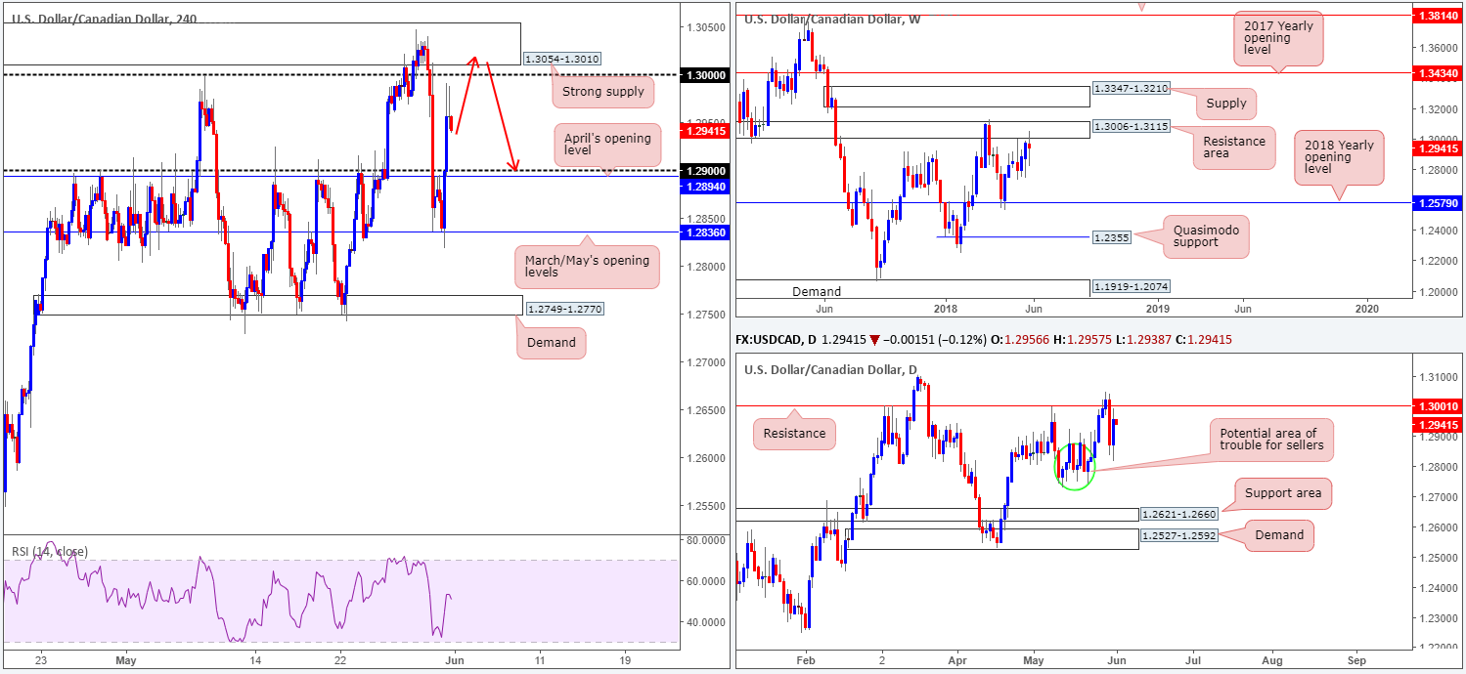Click 'Aug' on the daily time axis
The height and width of the screenshot is (674, 1466).
point(1273,660)
